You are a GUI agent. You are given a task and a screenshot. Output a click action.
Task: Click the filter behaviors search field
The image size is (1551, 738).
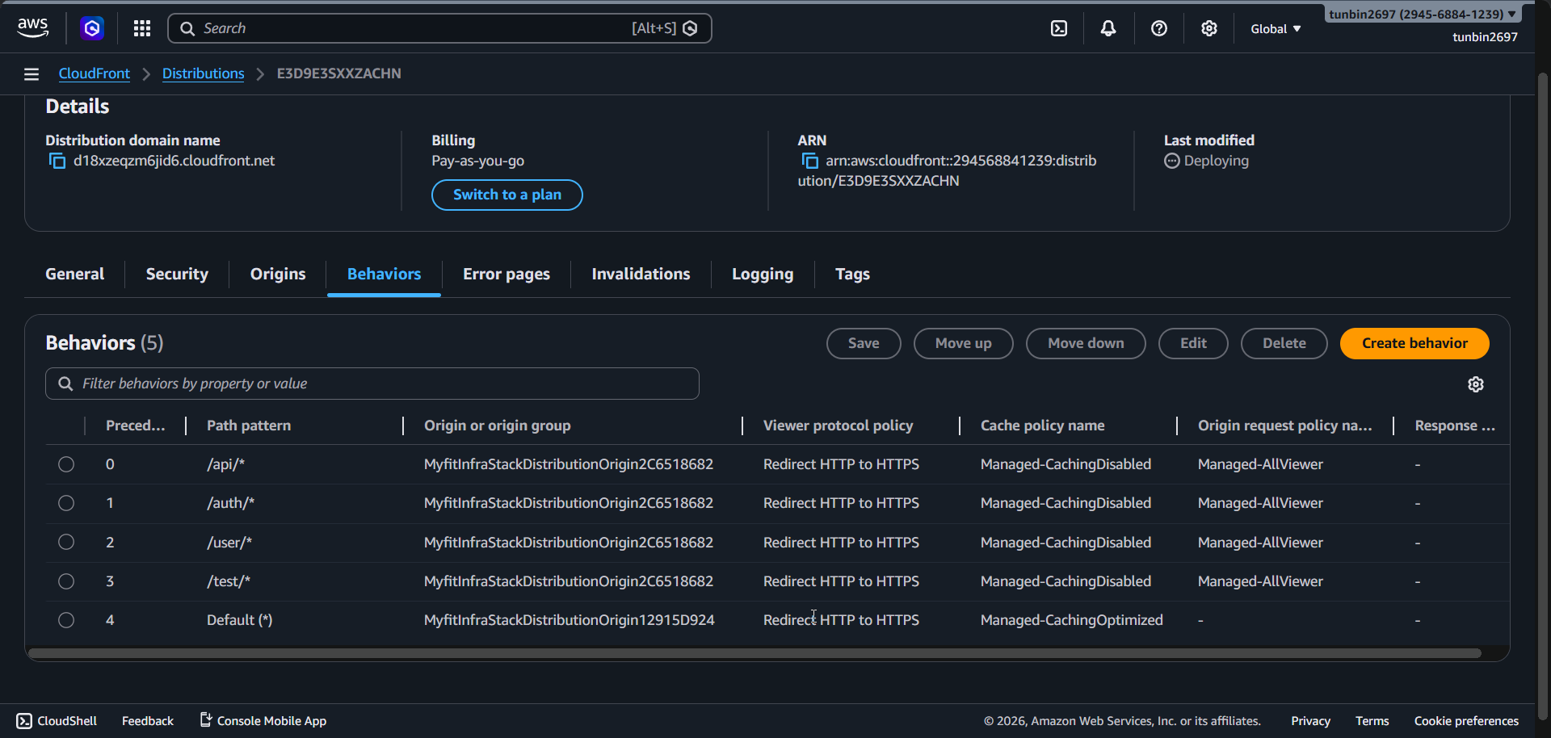point(372,384)
